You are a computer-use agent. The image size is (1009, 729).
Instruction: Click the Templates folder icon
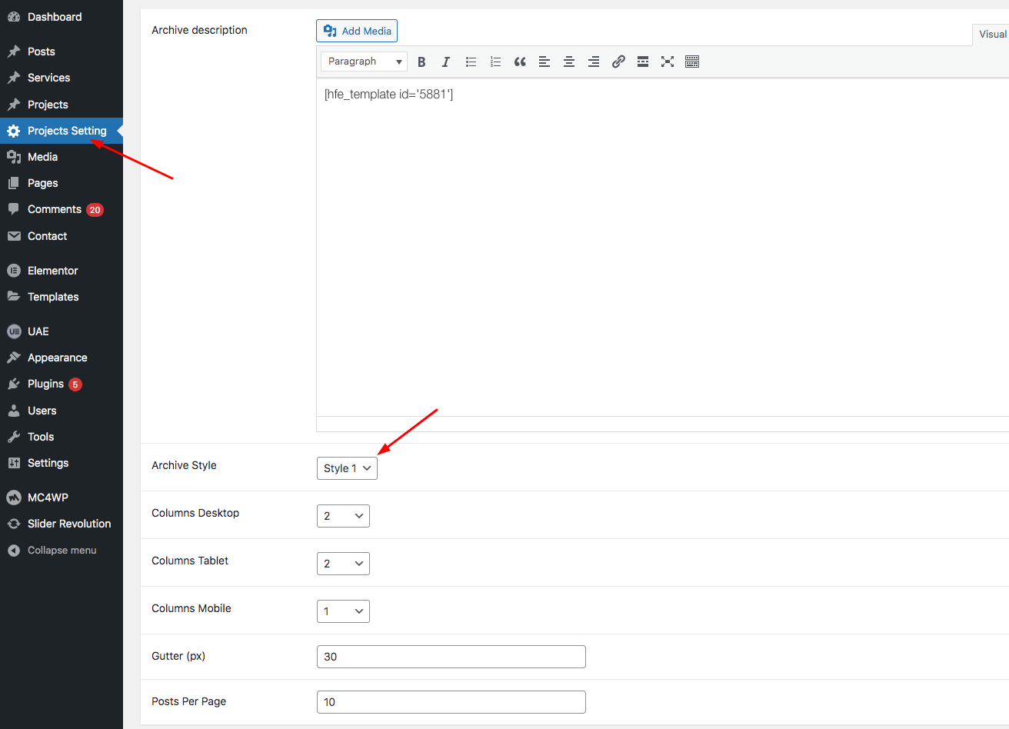(x=14, y=297)
